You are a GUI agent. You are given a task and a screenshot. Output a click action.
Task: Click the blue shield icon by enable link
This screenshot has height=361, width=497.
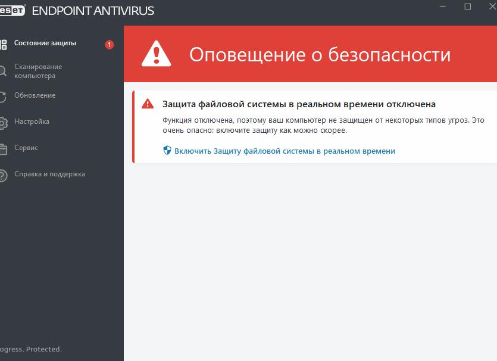pos(167,150)
